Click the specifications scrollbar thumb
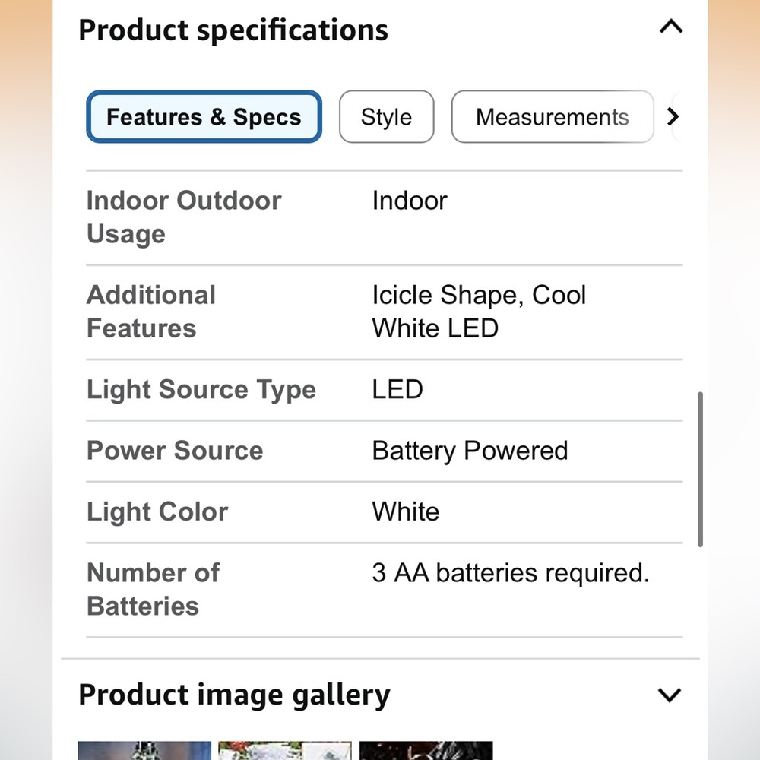This screenshot has width=760, height=760. click(700, 469)
